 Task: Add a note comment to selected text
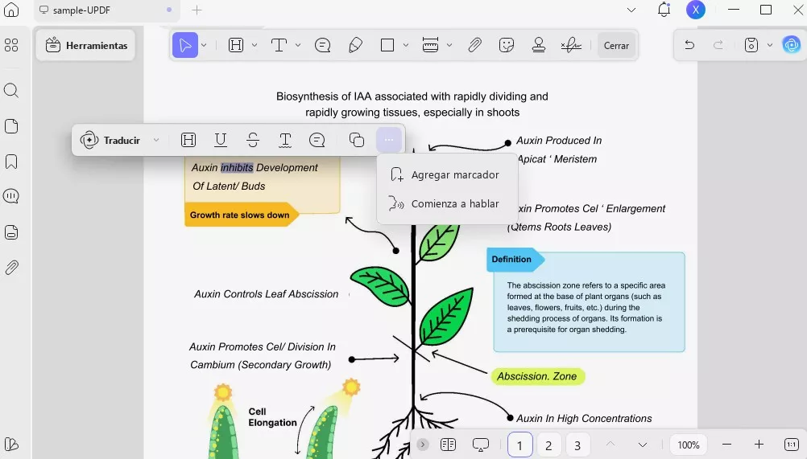pyautogui.click(x=317, y=140)
